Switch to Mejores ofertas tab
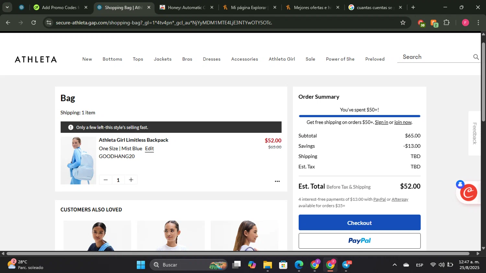This screenshot has height=273, width=486. click(312, 7)
